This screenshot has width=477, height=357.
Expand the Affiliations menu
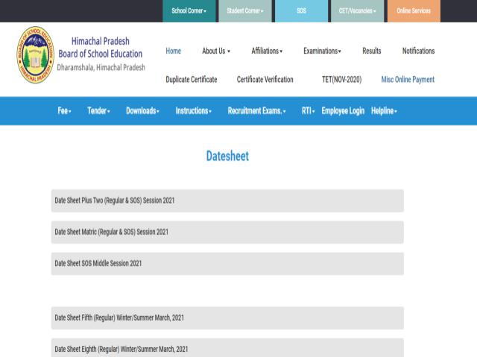point(267,51)
